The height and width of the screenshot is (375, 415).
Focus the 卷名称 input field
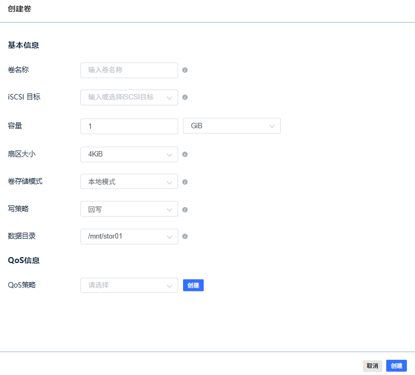pos(129,70)
